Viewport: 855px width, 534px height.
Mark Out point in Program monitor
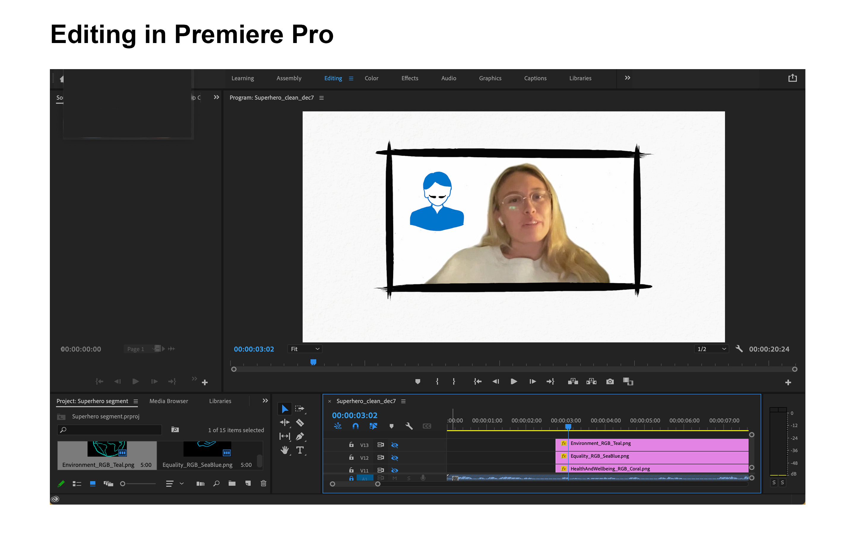tap(454, 382)
